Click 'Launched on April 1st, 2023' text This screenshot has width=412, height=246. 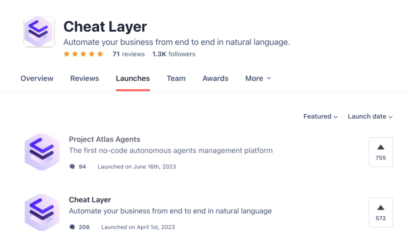pyautogui.click(x=138, y=227)
